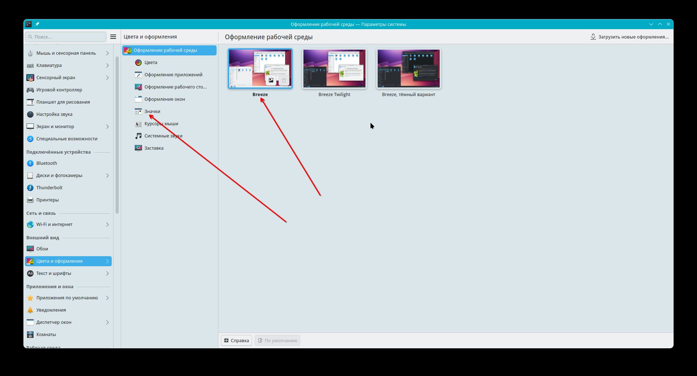Click the Обои wallpaper icon
697x376 pixels.
[x=30, y=249]
